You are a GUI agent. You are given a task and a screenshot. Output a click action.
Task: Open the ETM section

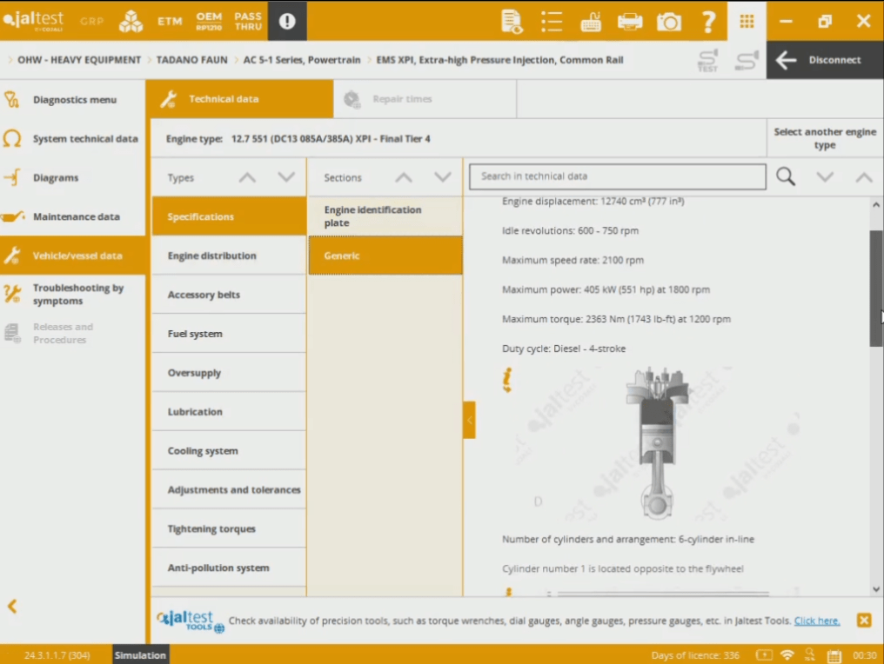(170, 22)
